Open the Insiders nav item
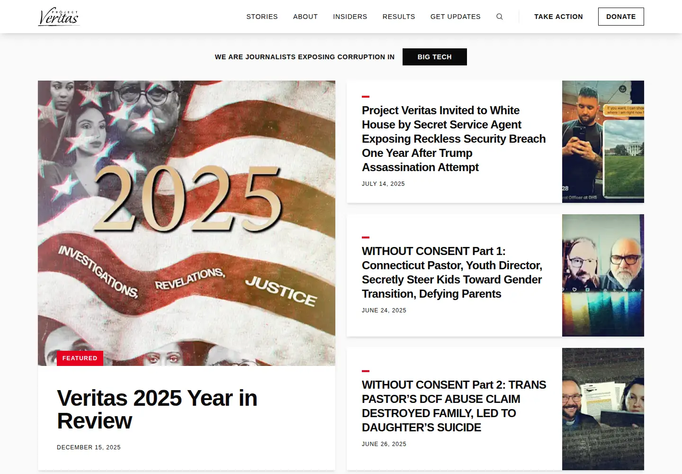This screenshot has width=682, height=474. tap(350, 17)
